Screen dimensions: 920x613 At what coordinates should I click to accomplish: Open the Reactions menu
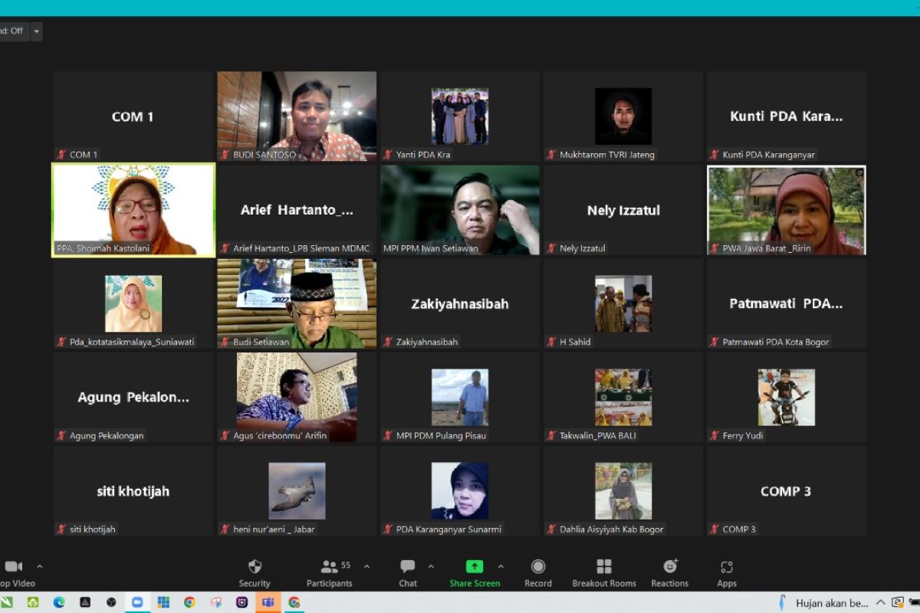(670, 572)
